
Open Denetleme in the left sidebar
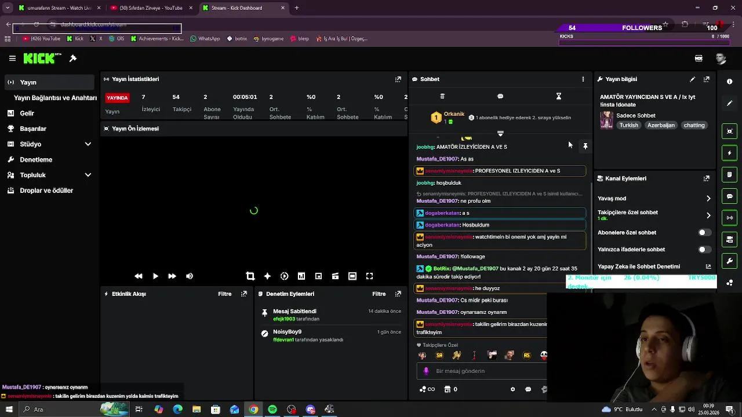(x=48, y=160)
